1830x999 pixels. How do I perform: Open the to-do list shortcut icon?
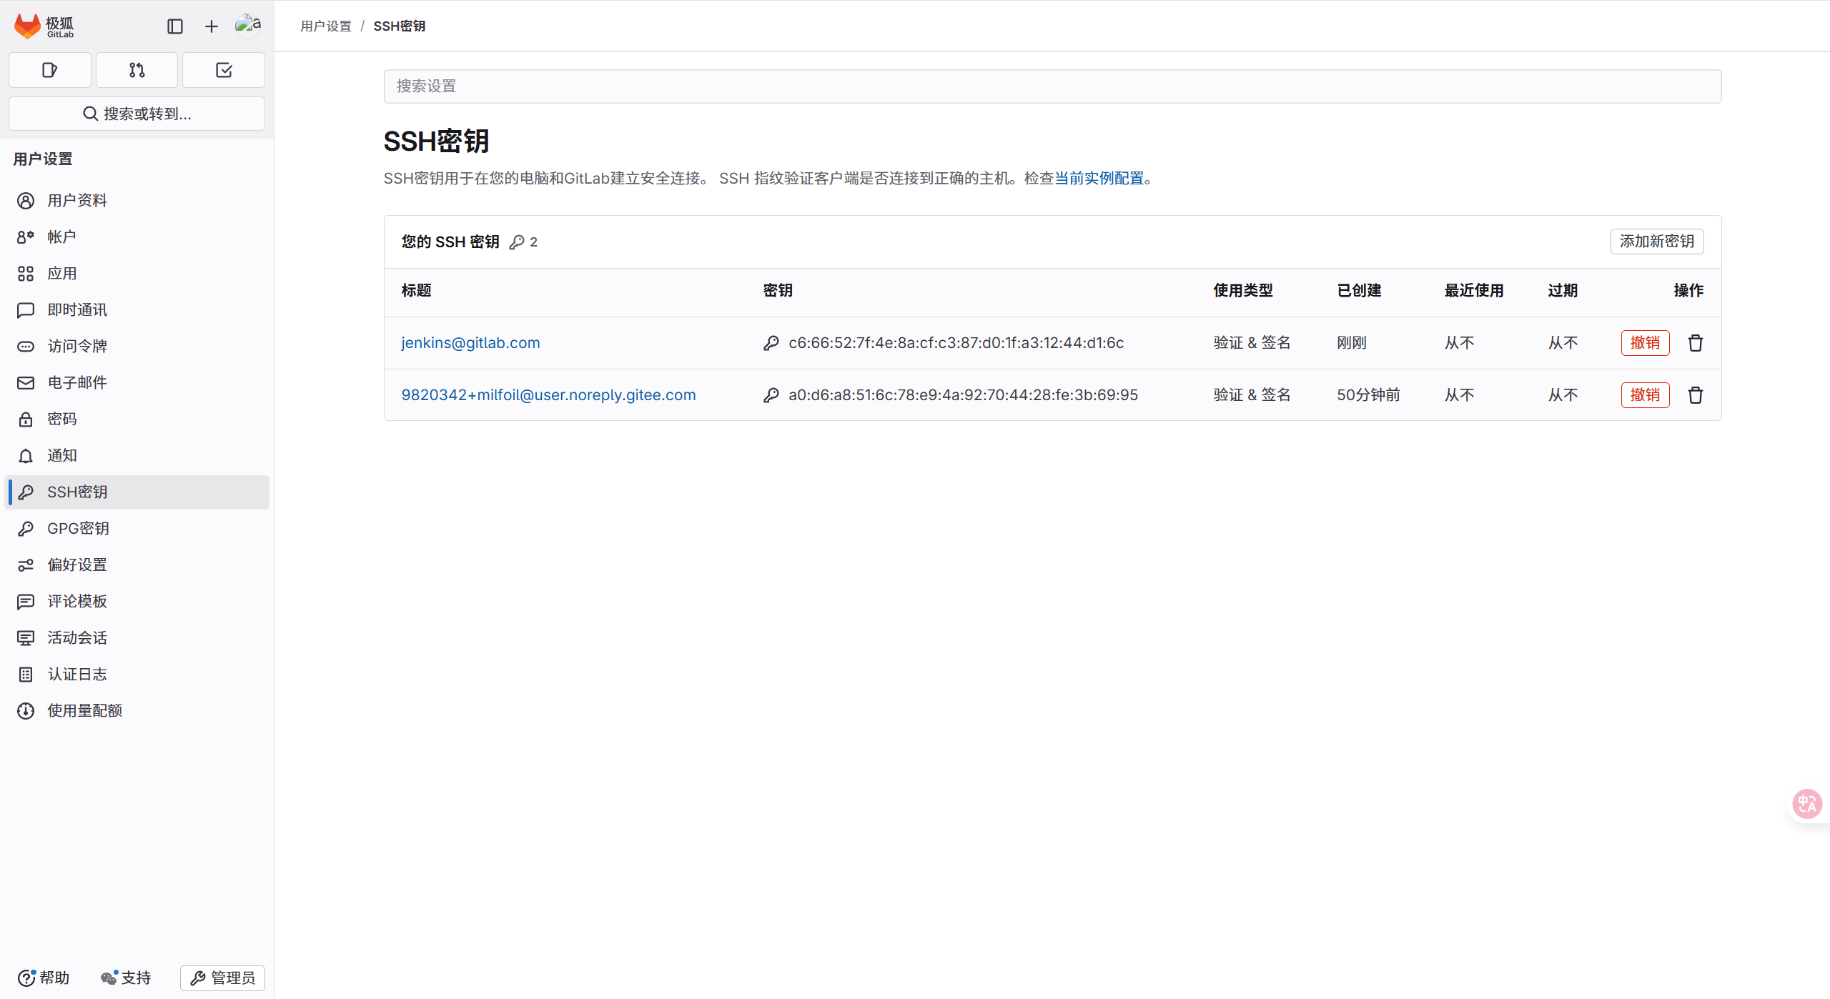tap(224, 70)
